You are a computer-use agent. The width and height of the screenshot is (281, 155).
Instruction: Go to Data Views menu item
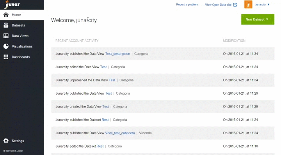(x=20, y=36)
